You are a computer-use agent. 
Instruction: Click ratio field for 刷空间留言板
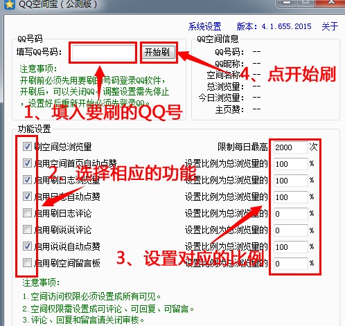coord(291,264)
